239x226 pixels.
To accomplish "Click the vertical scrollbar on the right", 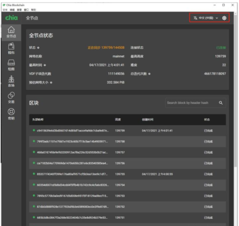I will pyautogui.click(x=235, y=92).
